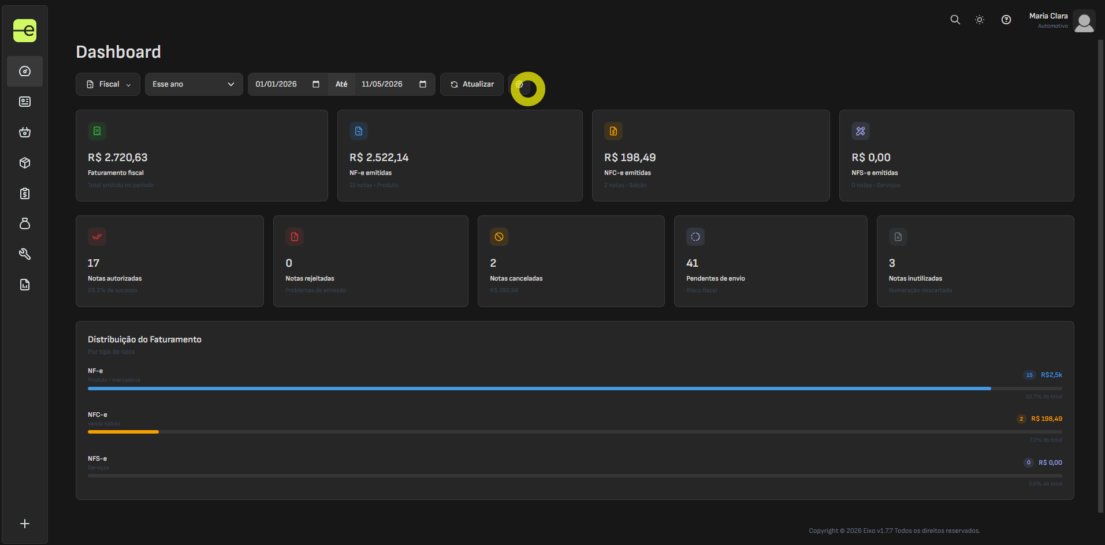Expand the Esse ano period dropdown
The height and width of the screenshot is (545, 1105).
tap(194, 84)
